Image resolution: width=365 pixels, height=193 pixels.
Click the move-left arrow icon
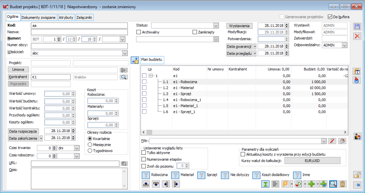[x=166, y=184]
